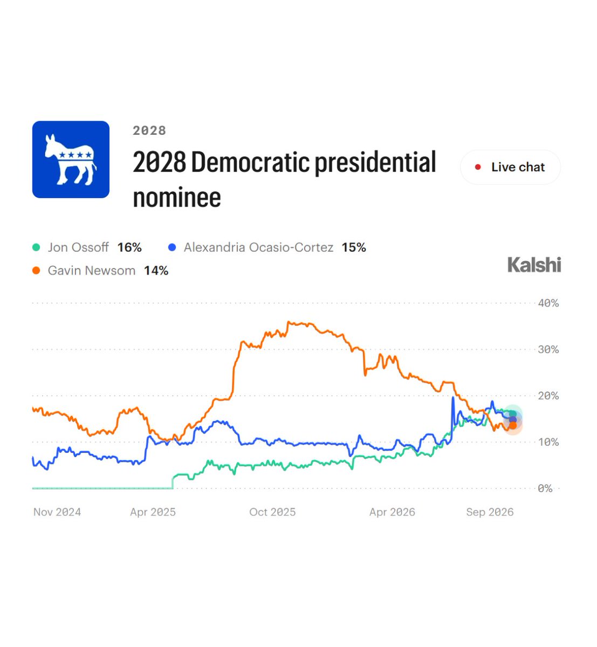Viewport: 597px width, 647px height.
Task: Click the Jon Ossoff legend label
Action: pos(78,247)
